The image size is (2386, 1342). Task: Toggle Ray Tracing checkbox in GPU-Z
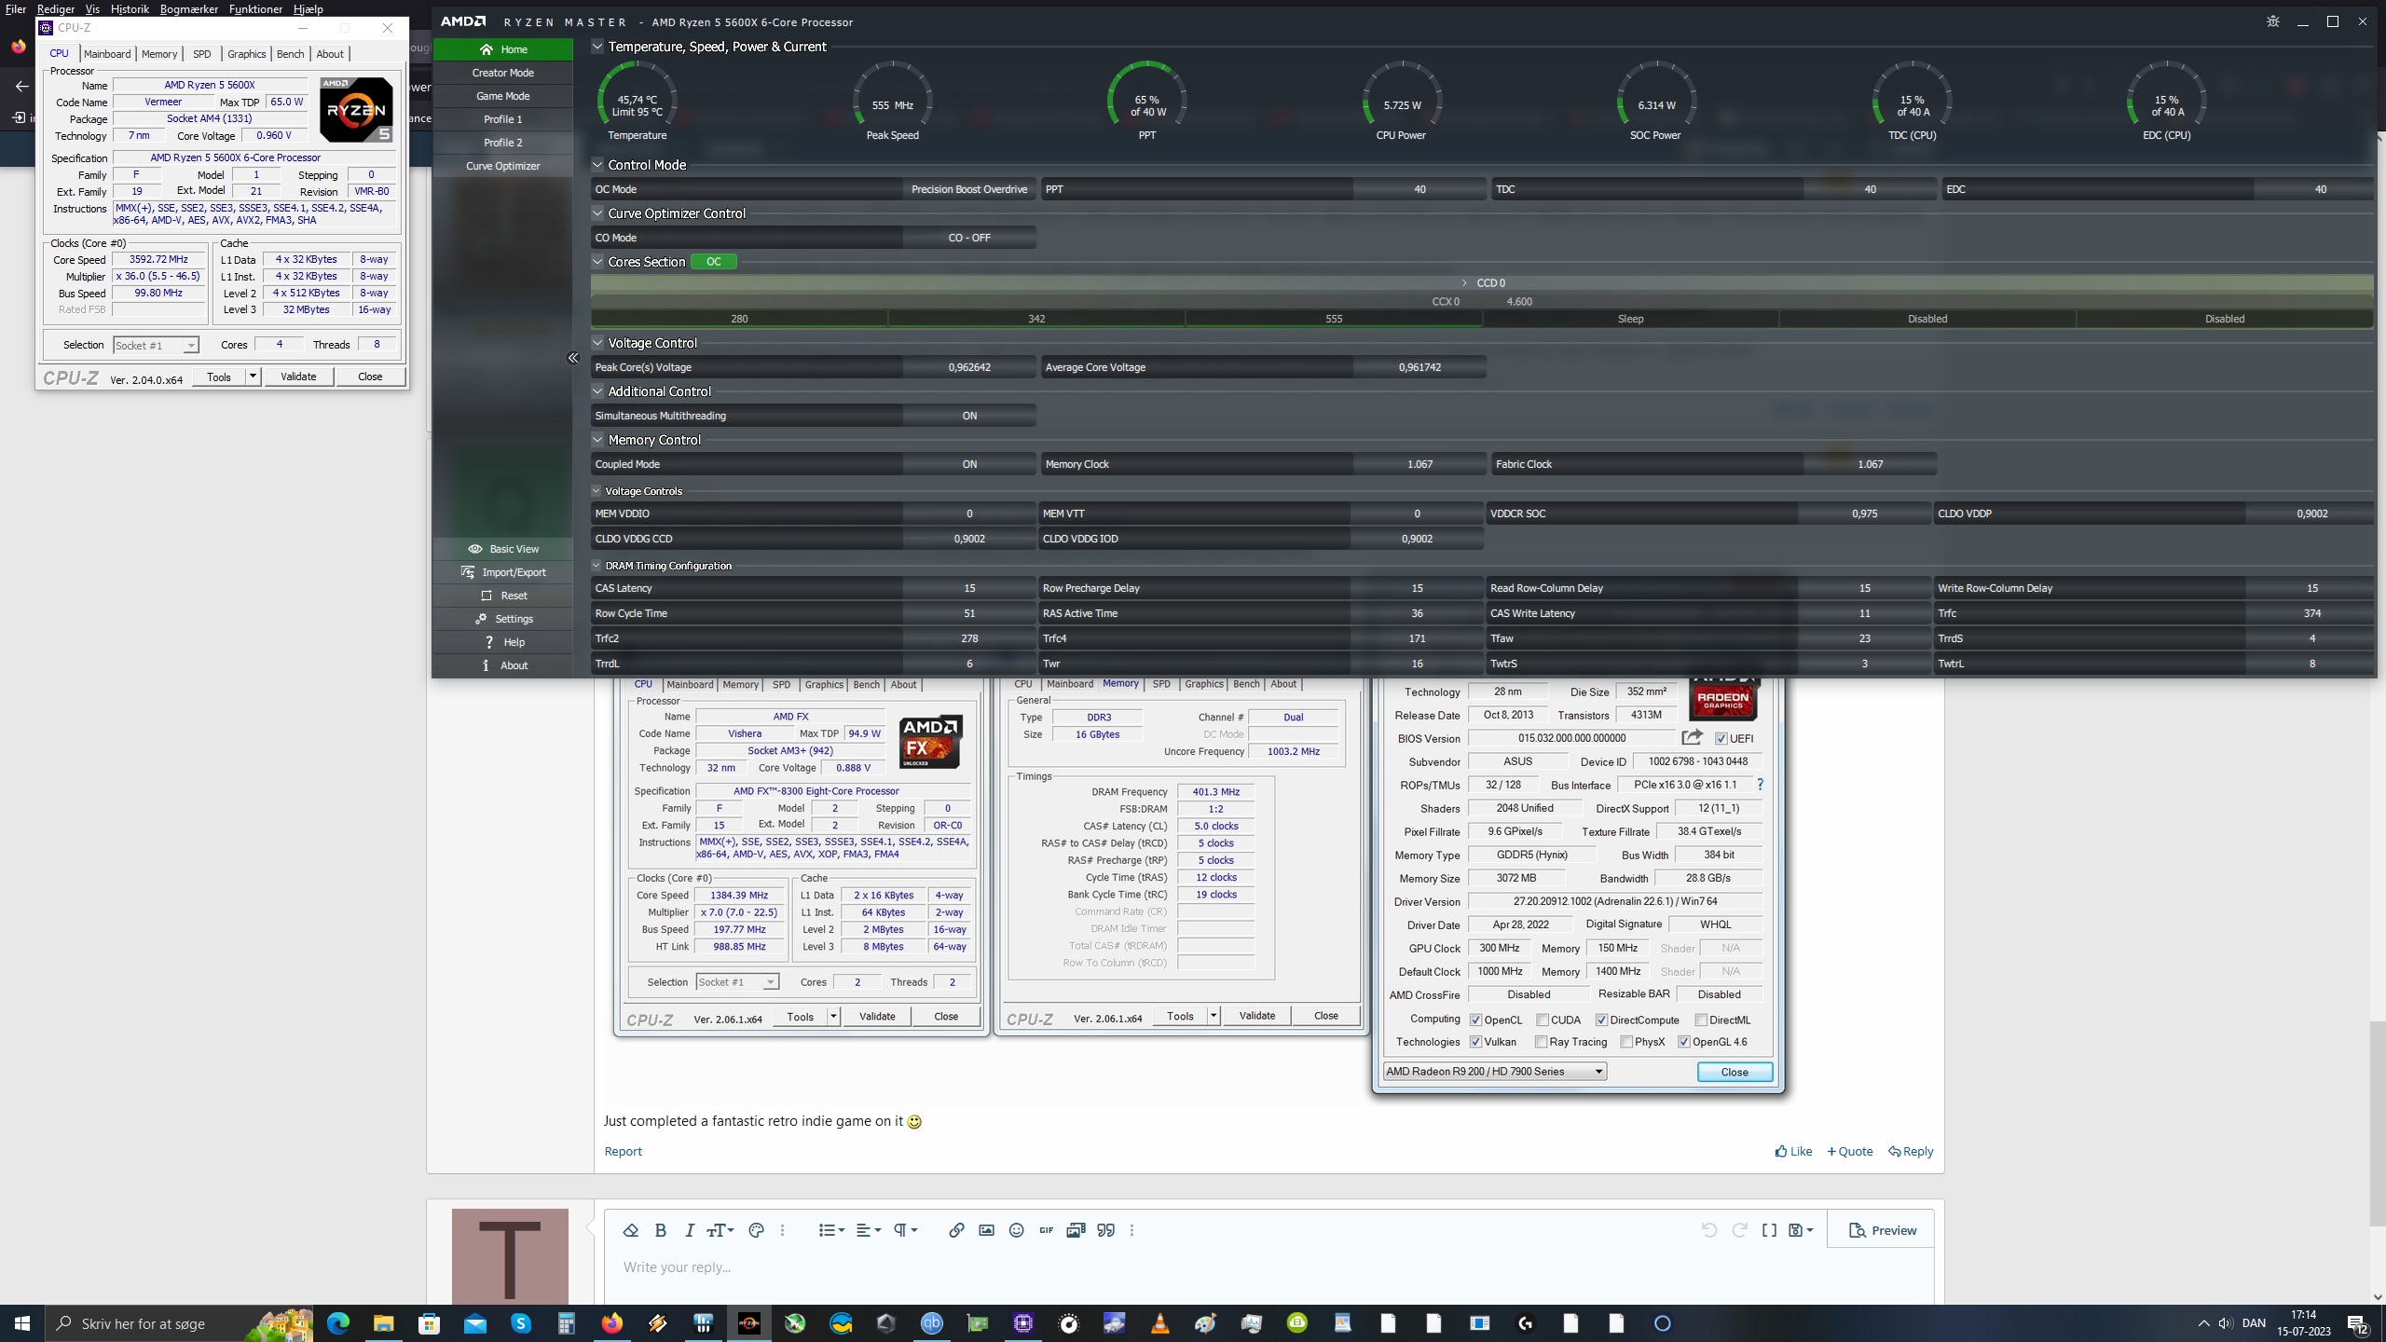[1541, 1042]
